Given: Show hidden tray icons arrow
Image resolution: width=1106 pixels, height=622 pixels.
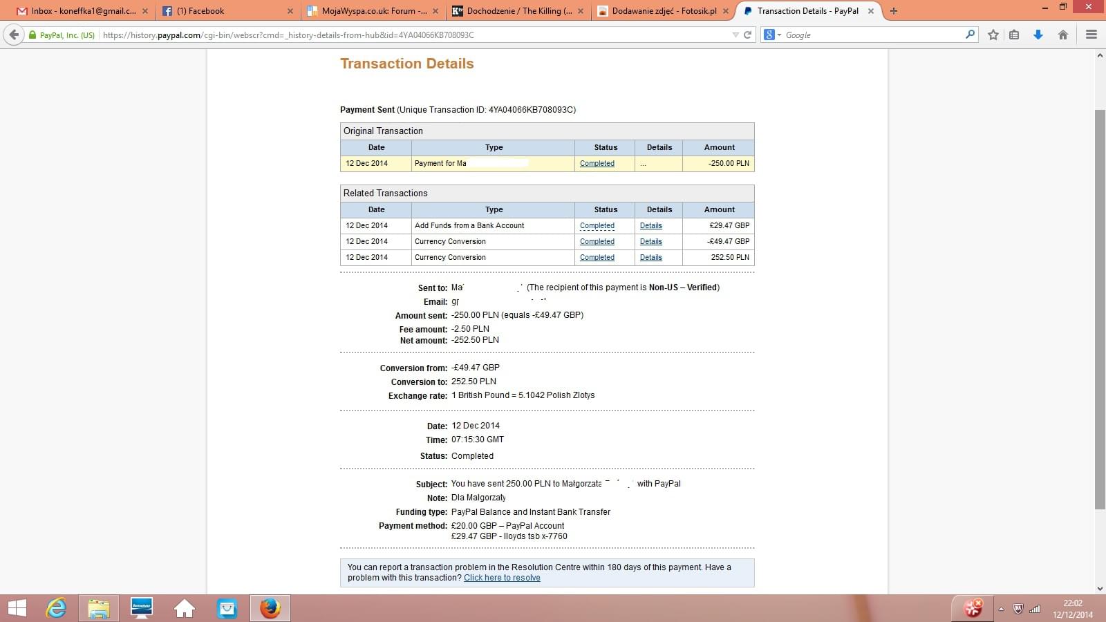Looking at the screenshot, I should coord(1001,609).
